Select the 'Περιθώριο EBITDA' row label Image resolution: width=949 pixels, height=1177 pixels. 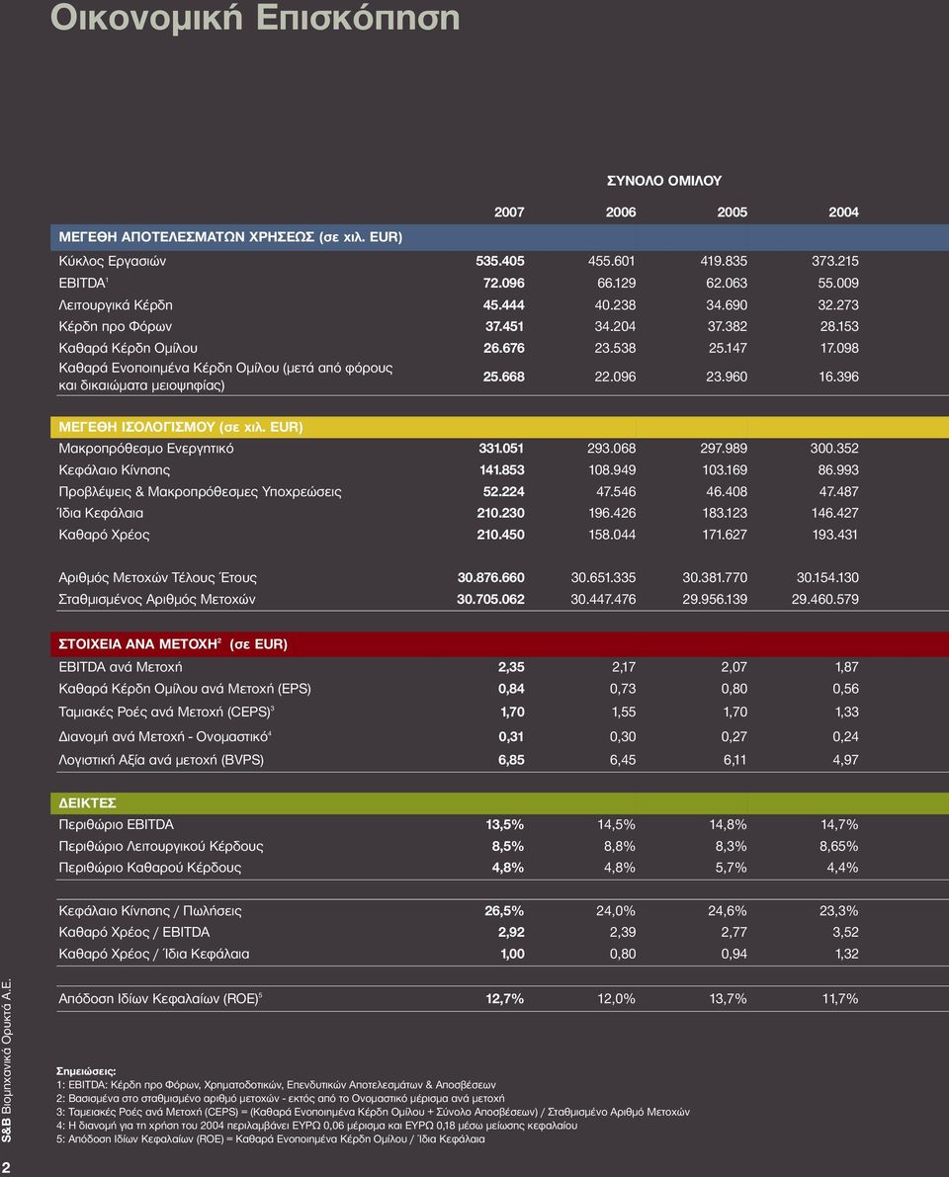117,825
